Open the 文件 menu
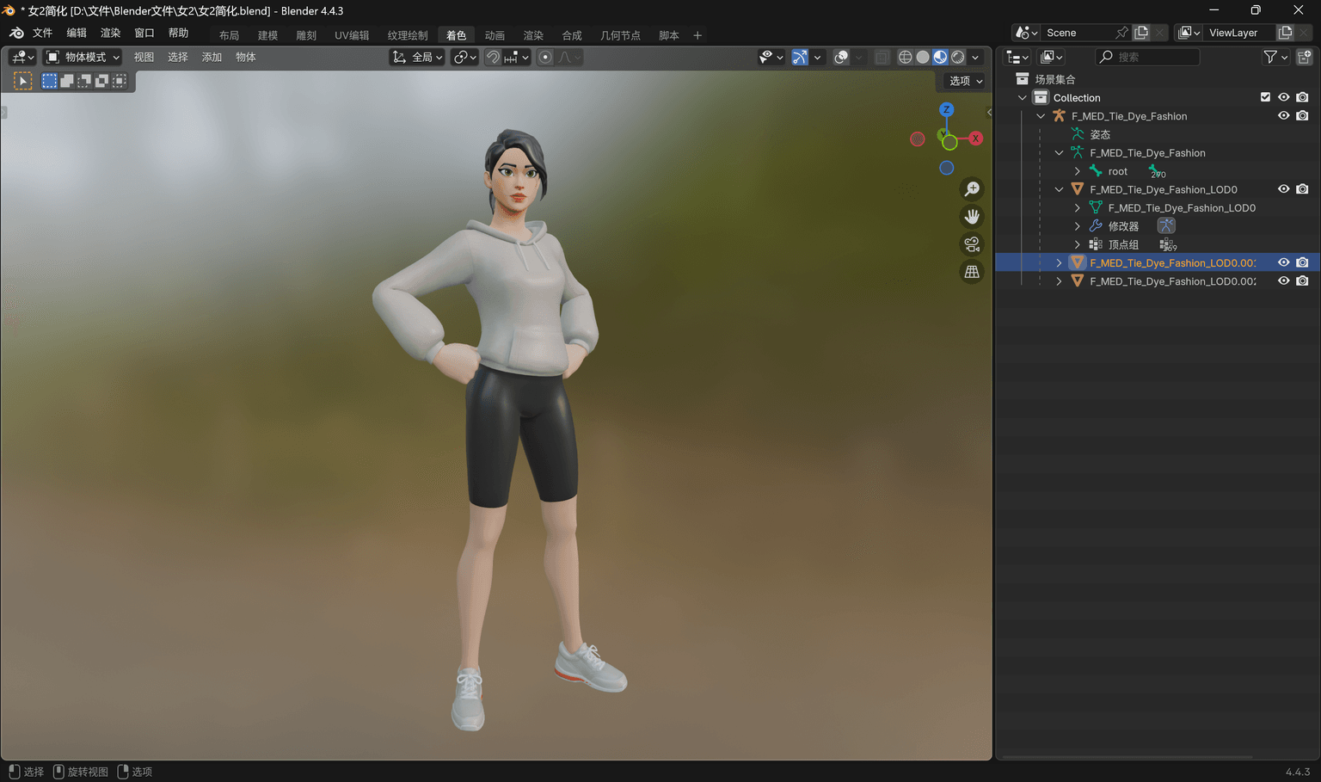The height and width of the screenshot is (782, 1321). pos(42,33)
